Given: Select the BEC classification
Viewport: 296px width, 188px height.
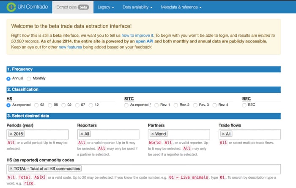Looking at the screenshot, I should click(244, 105).
